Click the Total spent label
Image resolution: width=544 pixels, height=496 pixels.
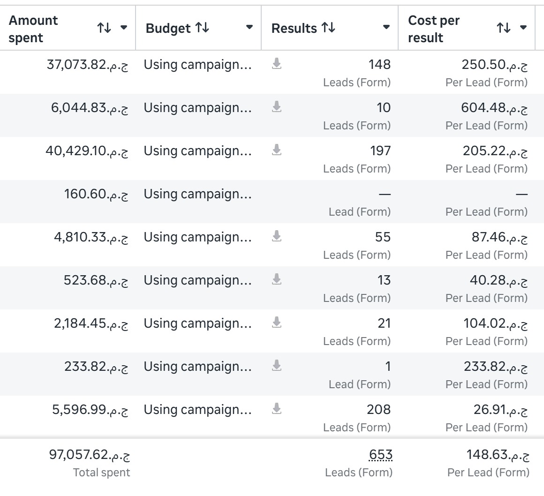(101, 473)
